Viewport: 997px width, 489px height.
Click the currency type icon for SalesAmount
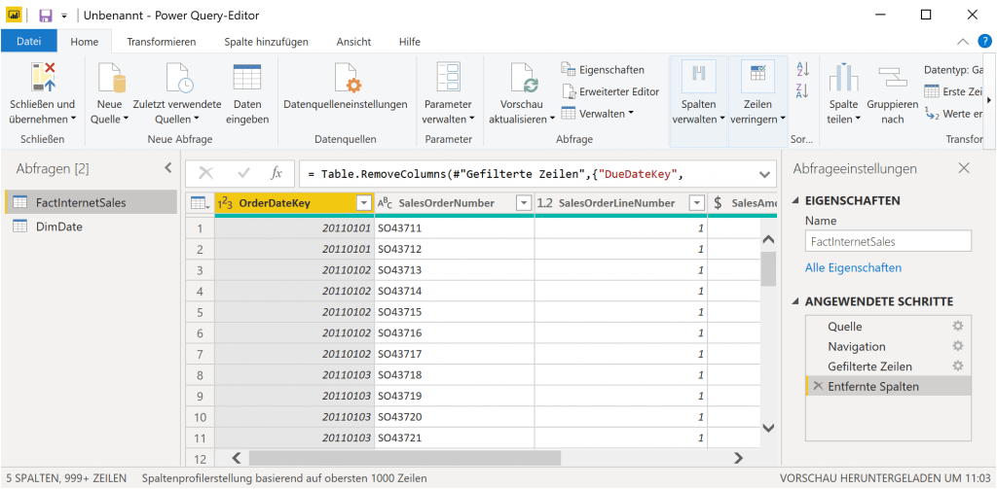718,203
